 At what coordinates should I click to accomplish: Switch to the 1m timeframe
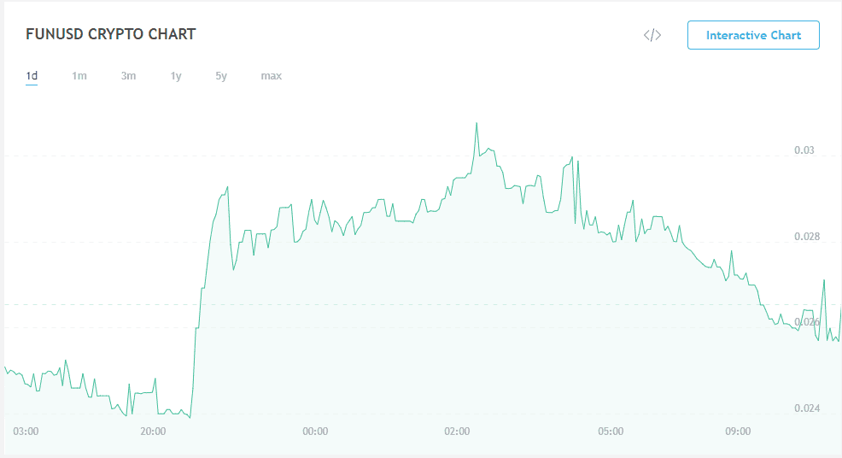click(79, 76)
